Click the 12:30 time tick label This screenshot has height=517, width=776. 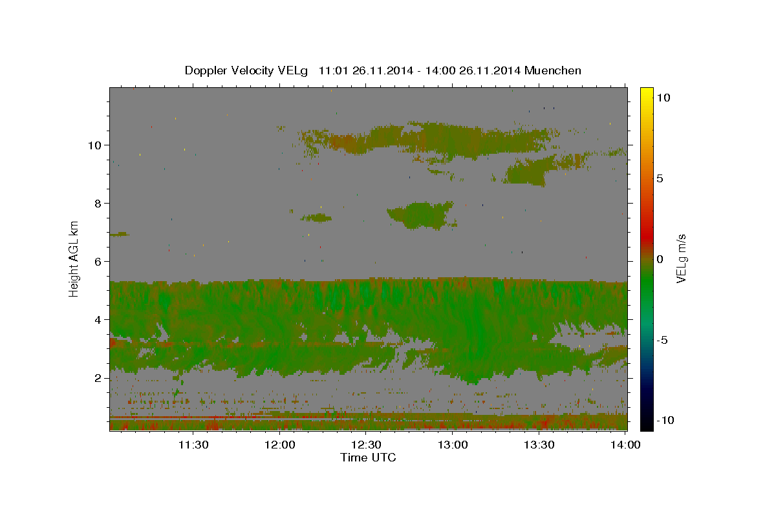366,445
